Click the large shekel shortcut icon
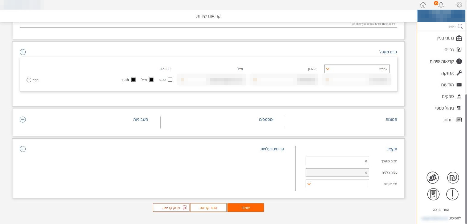The image size is (467, 224). (453, 178)
